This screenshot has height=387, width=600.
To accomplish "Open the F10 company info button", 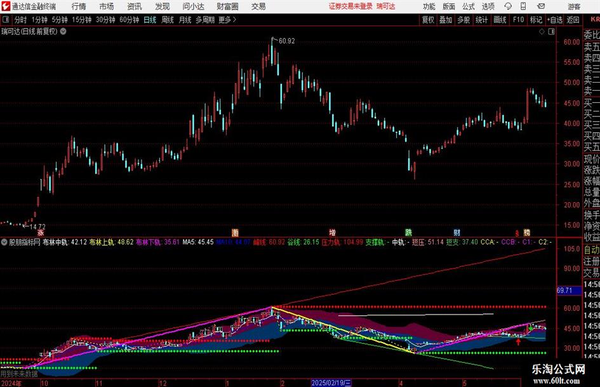I will (x=518, y=20).
